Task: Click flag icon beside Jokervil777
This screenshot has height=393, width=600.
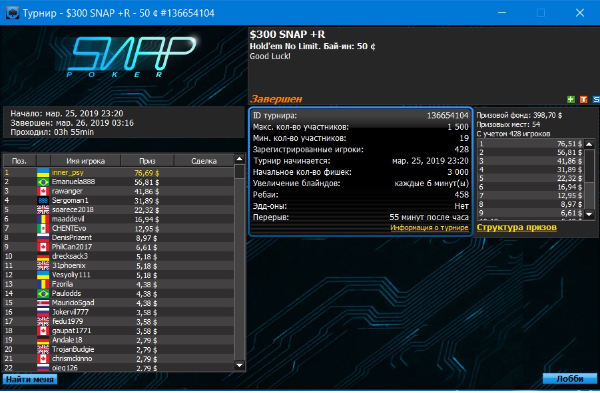Action: click(43, 312)
